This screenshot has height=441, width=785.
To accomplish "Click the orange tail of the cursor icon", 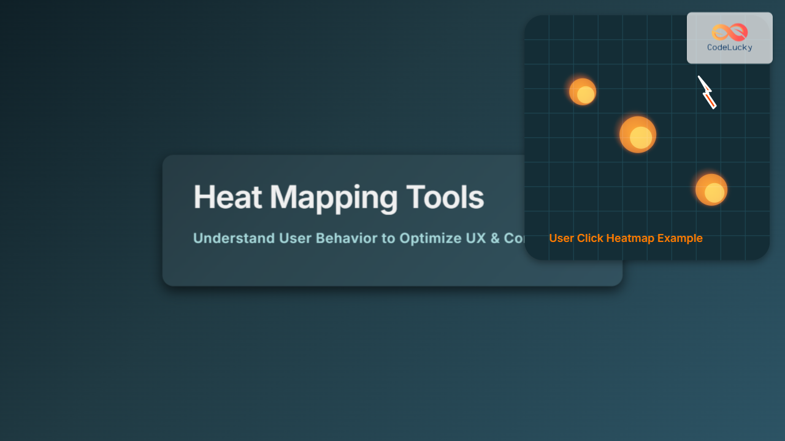I will coord(710,100).
